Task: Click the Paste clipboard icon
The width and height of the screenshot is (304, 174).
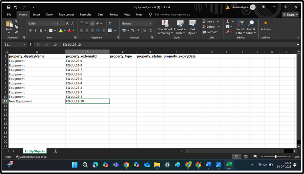Action: (x=9, y=24)
